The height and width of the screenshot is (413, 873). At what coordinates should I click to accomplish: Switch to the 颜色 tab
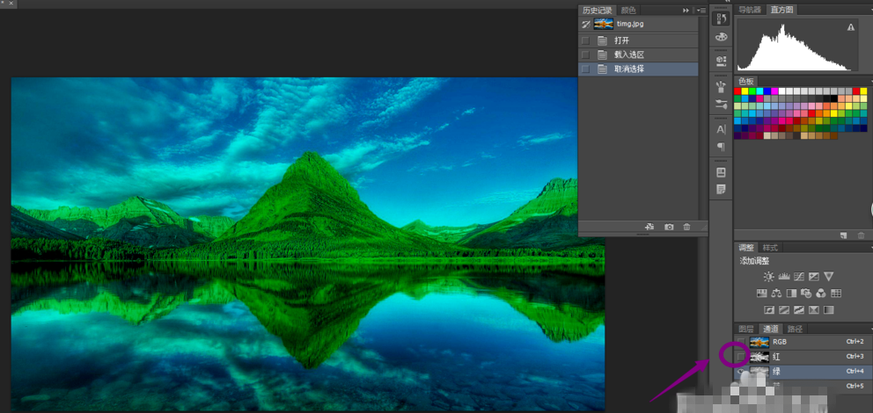click(628, 10)
